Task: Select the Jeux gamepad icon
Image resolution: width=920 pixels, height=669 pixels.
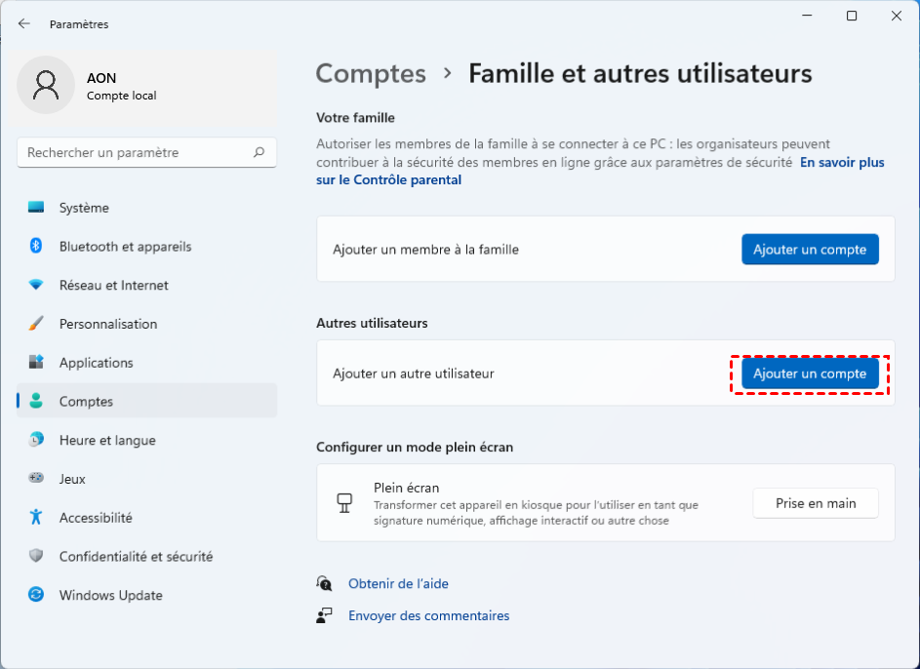Action: pos(36,479)
